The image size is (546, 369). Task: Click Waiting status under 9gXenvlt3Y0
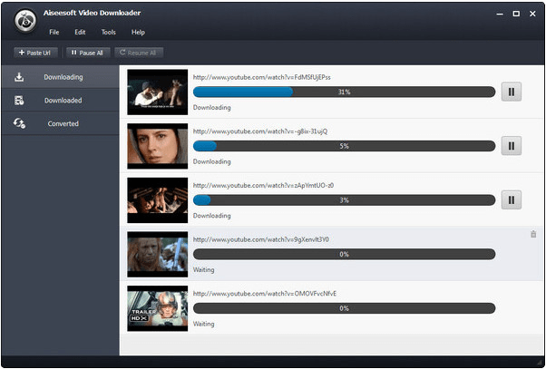(x=204, y=270)
